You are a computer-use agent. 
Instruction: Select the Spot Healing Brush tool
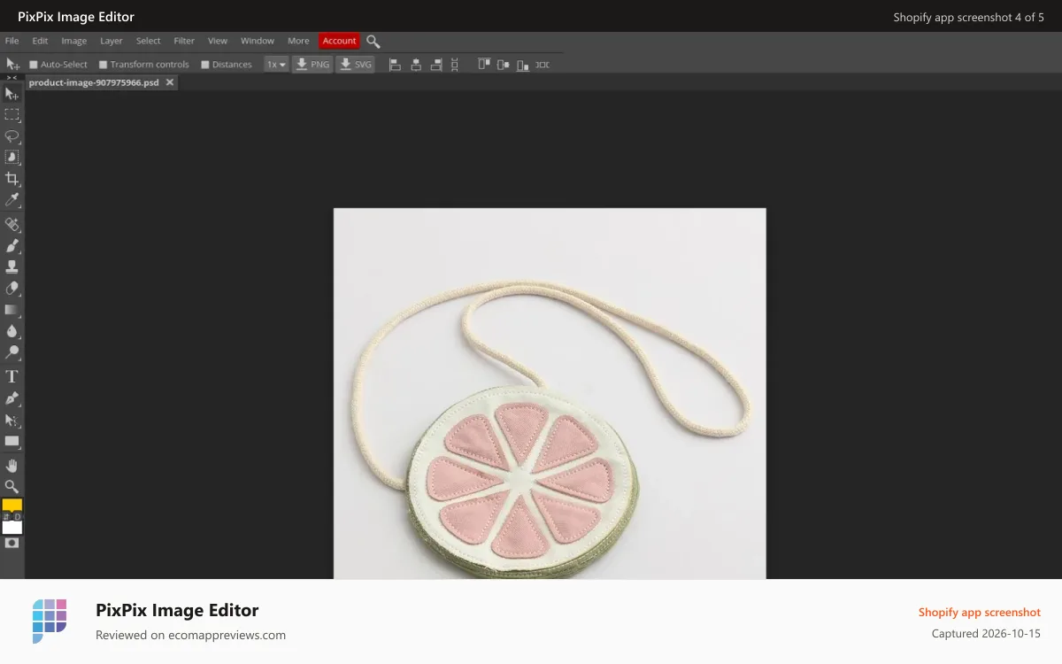pyautogui.click(x=12, y=225)
